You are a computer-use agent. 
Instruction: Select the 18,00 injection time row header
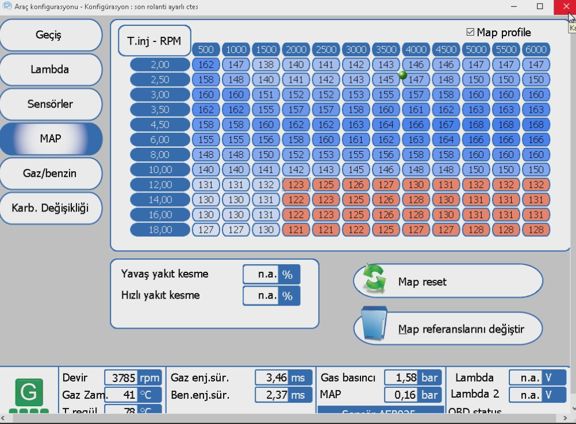160,230
